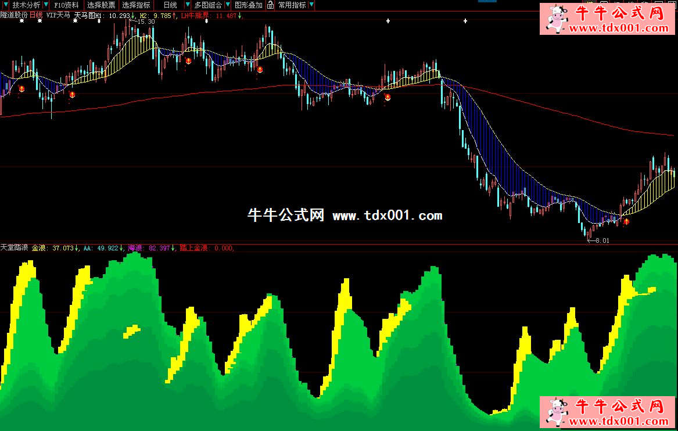Open the 多图组合 menu
Viewport: 678px width, 431px height.
208,5
